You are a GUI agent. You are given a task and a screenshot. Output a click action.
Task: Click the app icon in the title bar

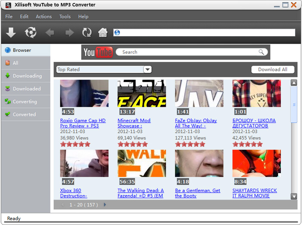pyautogui.click(x=8, y=5)
